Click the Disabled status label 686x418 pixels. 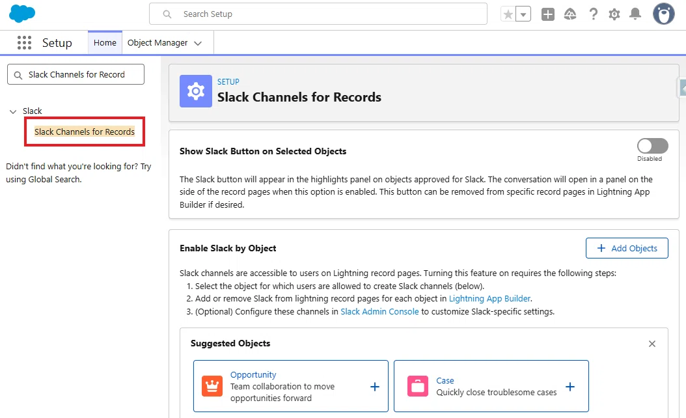[x=650, y=159]
